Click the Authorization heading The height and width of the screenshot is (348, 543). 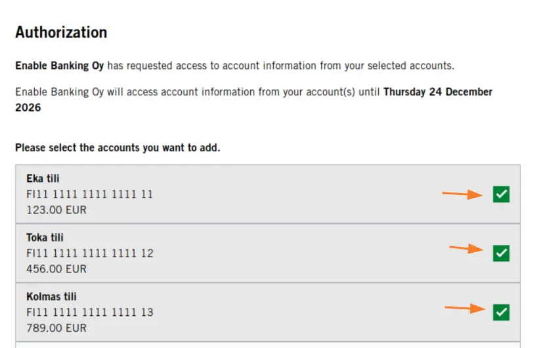pyautogui.click(x=61, y=33)
